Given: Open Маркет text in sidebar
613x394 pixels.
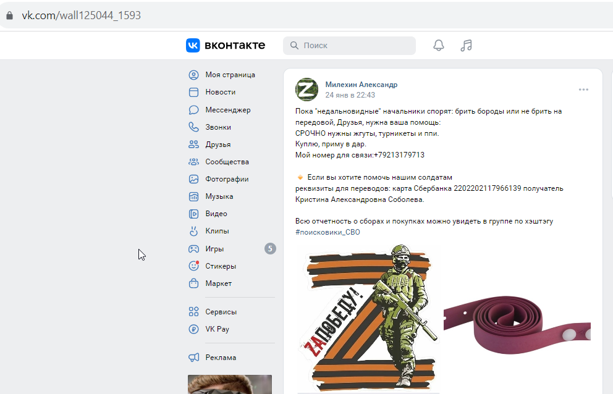Looking at the screenshot, I should coord(219,283).
